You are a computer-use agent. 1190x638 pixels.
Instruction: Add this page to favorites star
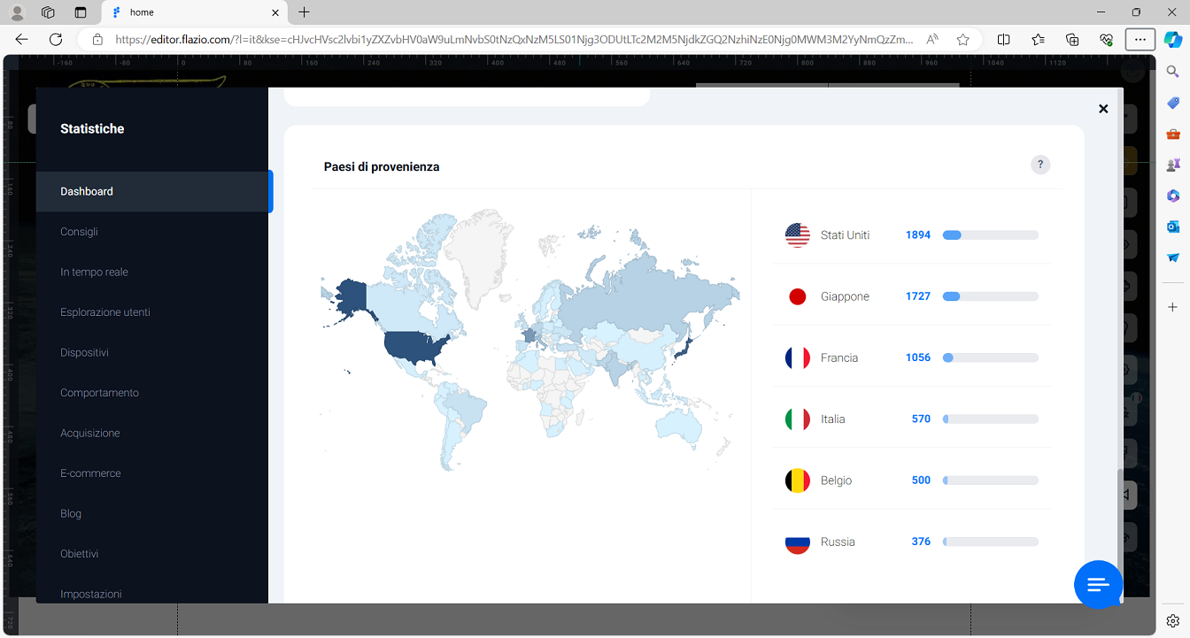tap(962, 39)
